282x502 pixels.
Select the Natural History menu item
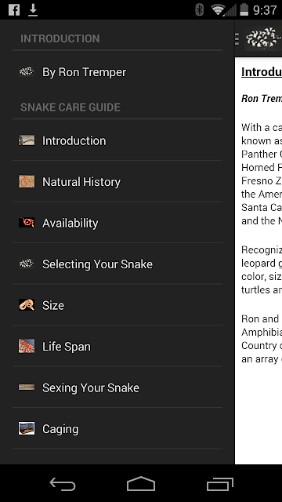click(x=117, y=181)
